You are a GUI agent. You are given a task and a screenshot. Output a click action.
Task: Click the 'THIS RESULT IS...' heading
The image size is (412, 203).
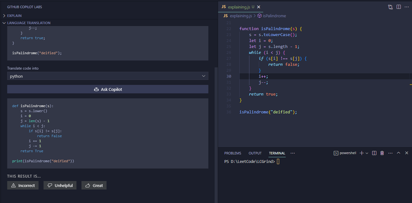24,176
